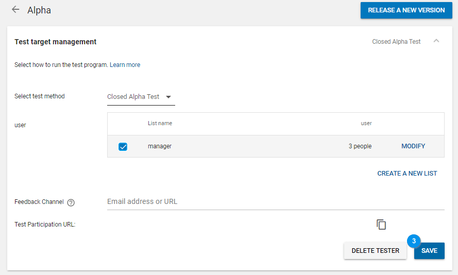Save the test target settings
458x275 pixels.
[429, 251]
